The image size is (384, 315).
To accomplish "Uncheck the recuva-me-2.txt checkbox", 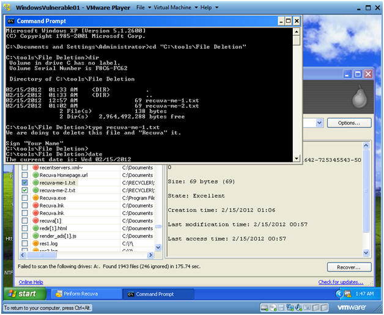I will coord(24,190).
